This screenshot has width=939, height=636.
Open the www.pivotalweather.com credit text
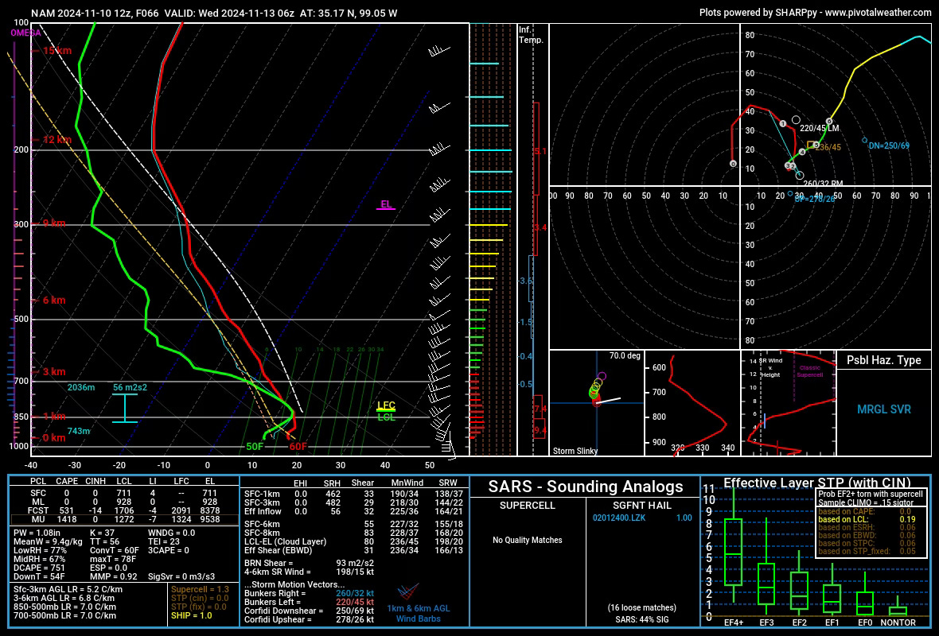(878, 12)
